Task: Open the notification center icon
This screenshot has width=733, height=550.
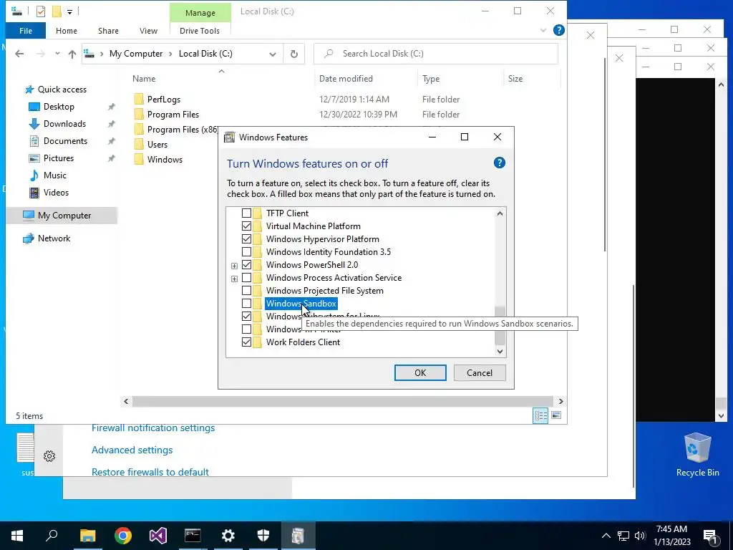Action: coord(710,536)
